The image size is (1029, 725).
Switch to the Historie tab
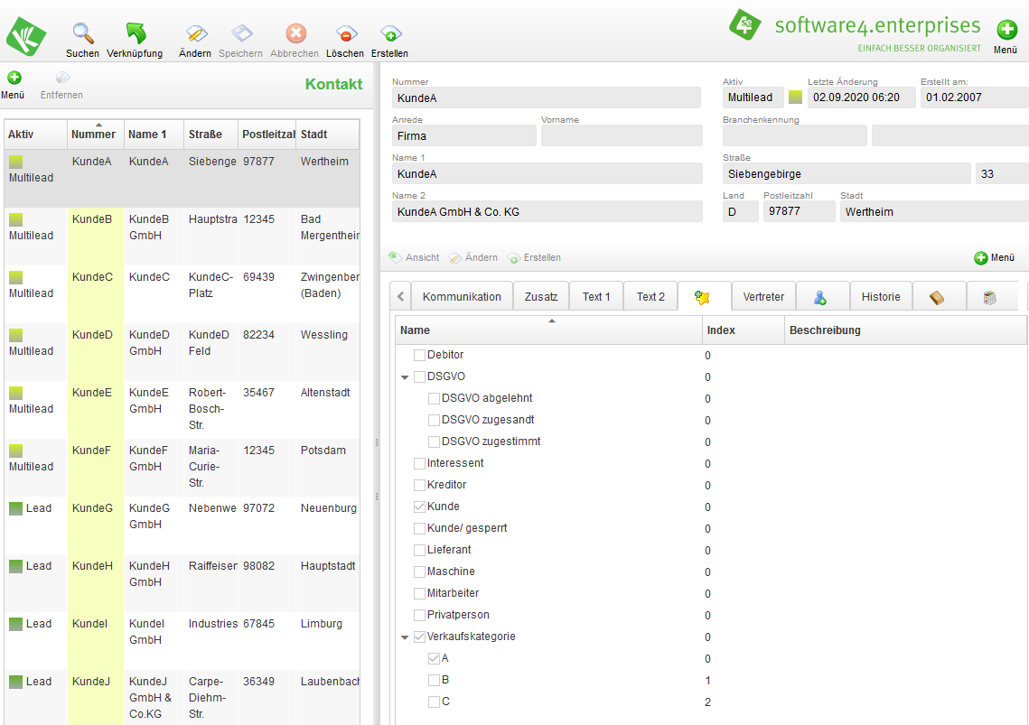point(881,296)
